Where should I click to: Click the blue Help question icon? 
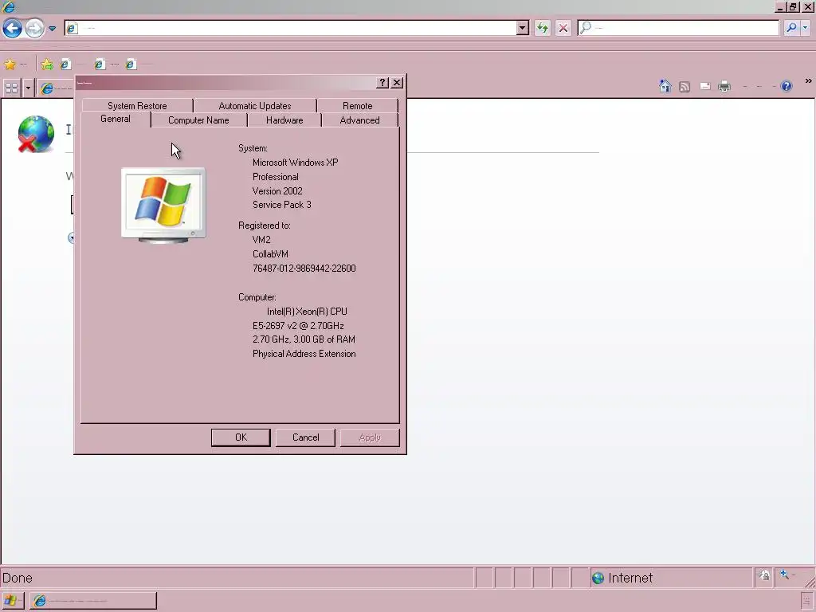[x=787, y=86]
